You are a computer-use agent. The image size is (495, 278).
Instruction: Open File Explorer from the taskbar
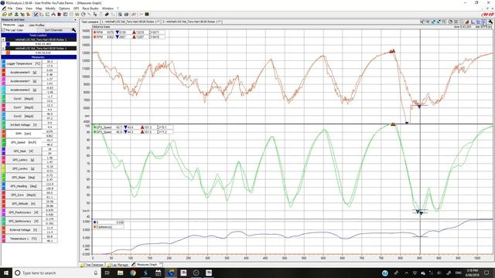[121, 273]
